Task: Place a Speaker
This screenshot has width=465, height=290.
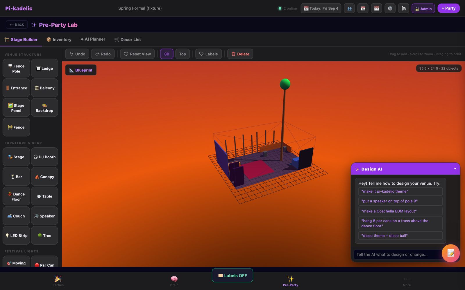Action: [44, 216]
